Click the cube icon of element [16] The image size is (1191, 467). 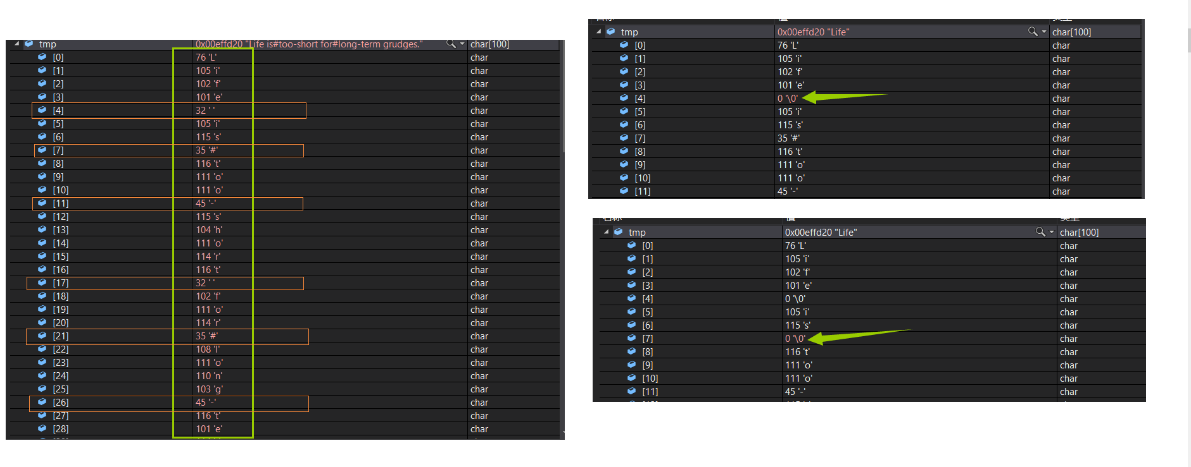tap(42, 269)
